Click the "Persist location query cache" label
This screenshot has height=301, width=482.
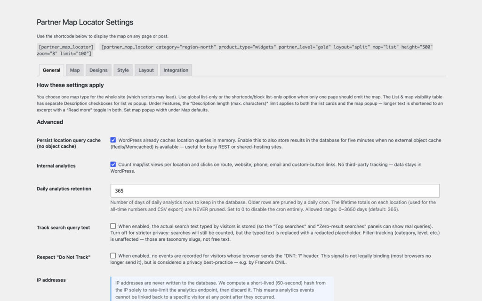pos(69,143)
